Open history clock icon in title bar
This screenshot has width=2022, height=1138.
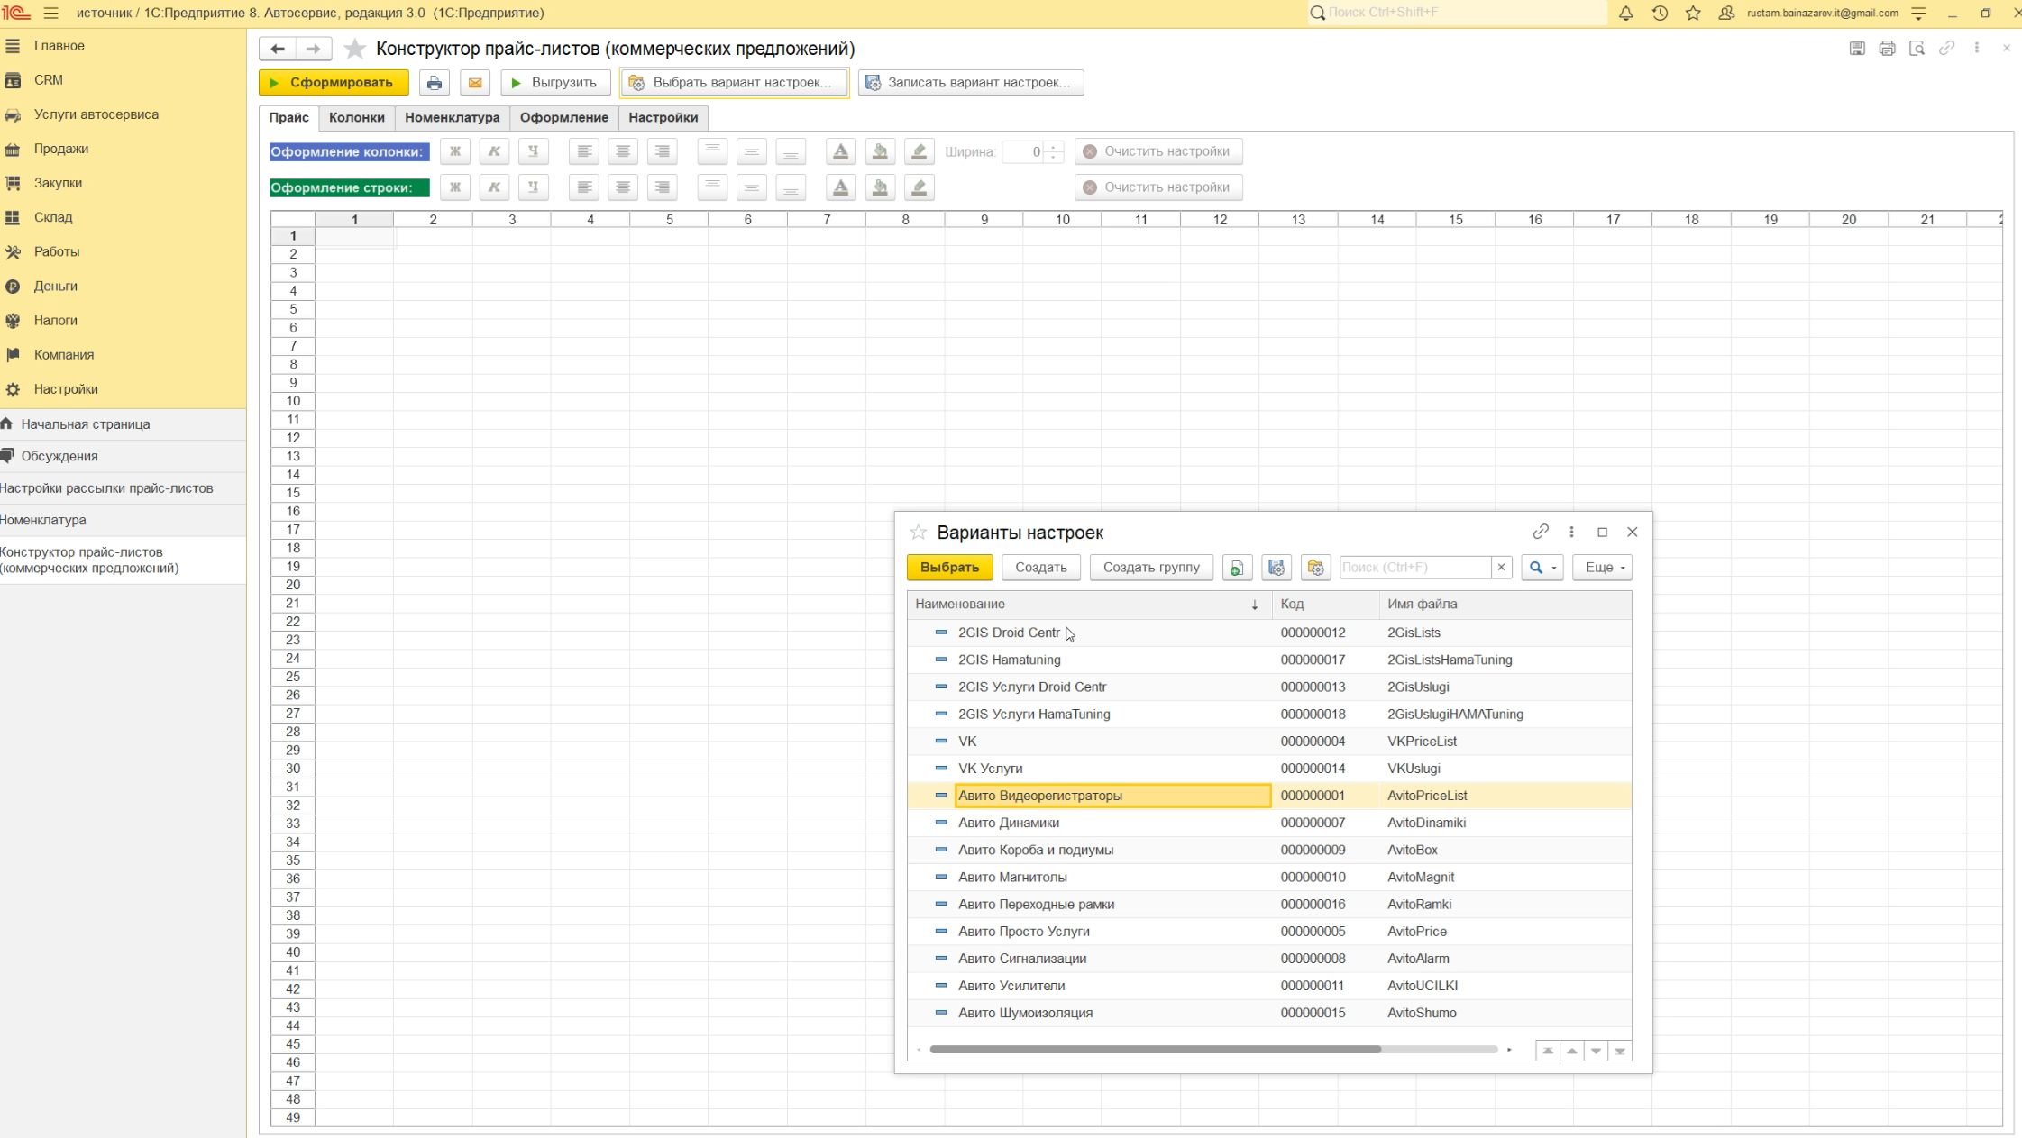click(1660, 14)
